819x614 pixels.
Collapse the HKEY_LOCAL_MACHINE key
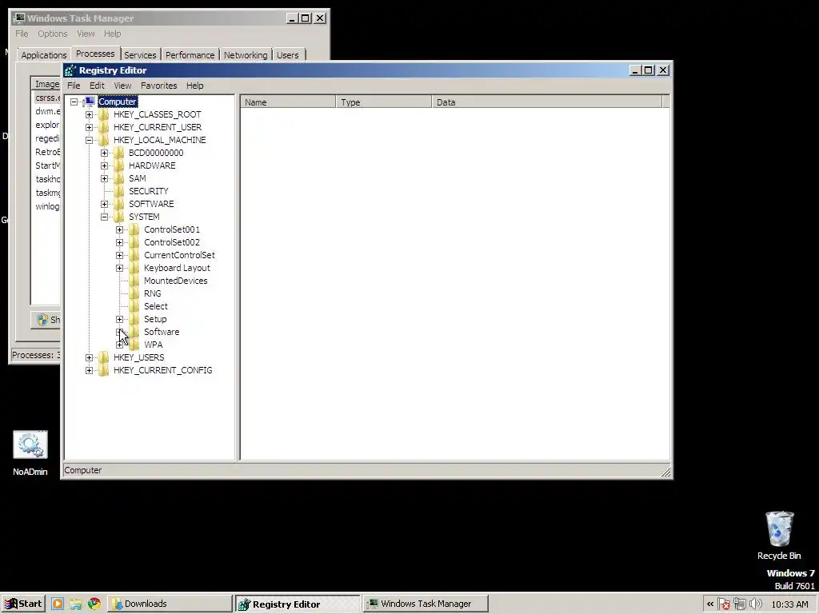click(90, 141)
